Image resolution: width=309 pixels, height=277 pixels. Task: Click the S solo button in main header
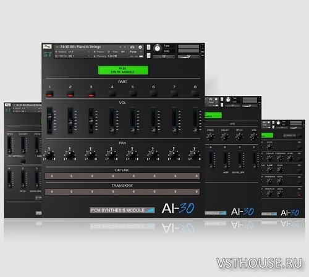[x=148, y=47]
